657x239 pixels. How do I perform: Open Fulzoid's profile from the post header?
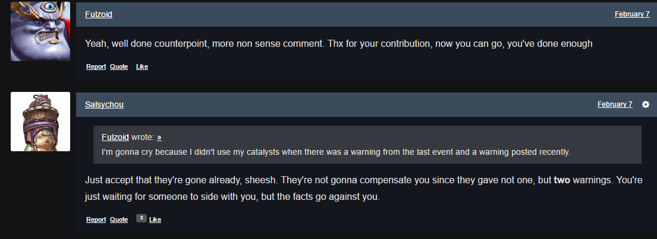pos(99,14)
